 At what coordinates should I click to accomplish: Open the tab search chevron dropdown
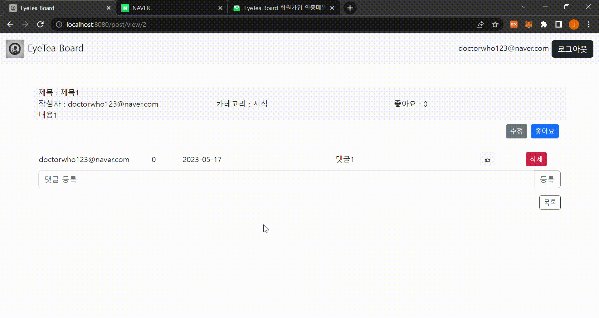(x=524, y=7)
